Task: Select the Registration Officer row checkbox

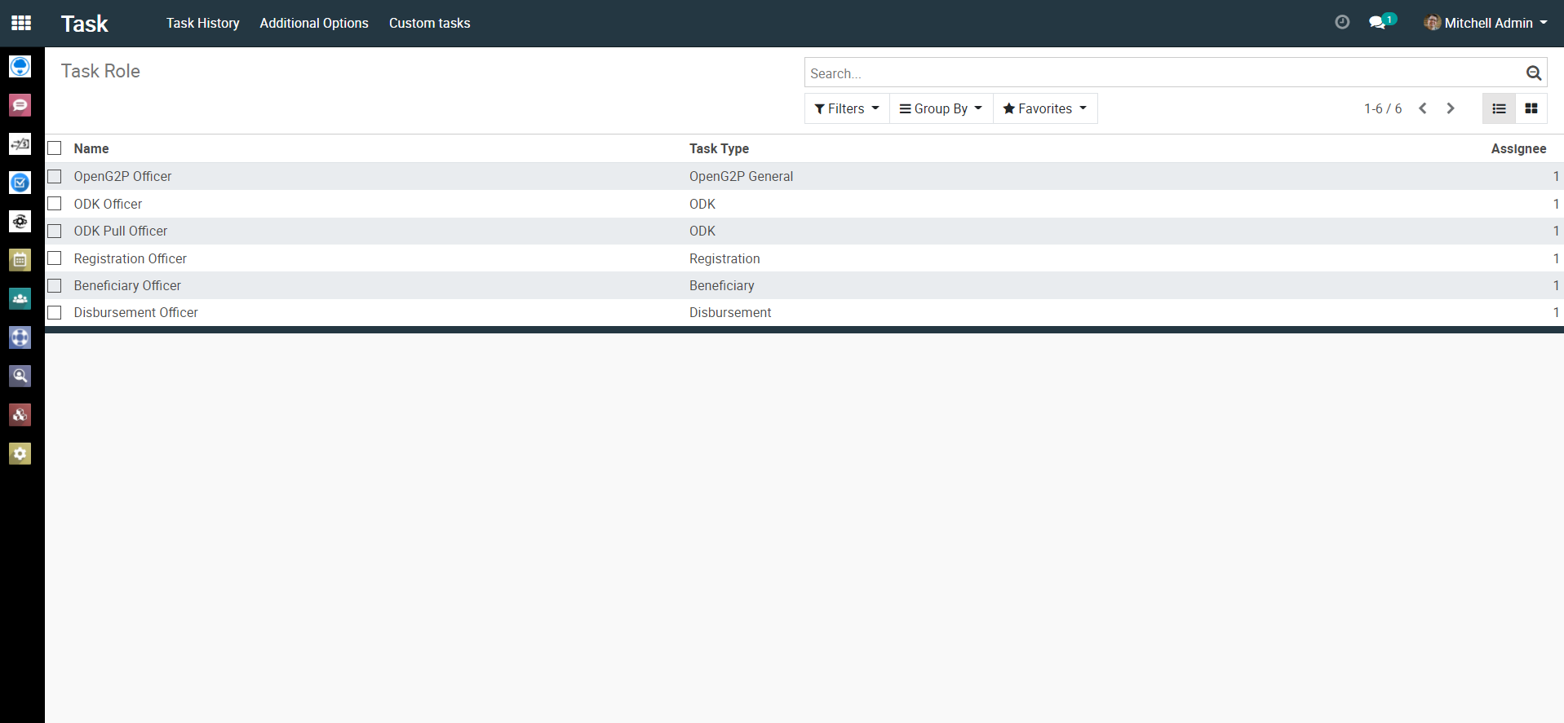Action: coord(55,258)
